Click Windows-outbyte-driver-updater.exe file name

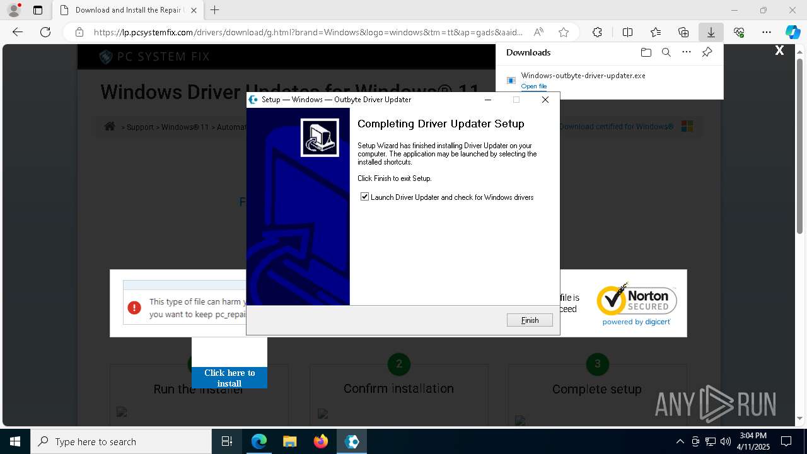click(x=583, y=75)
